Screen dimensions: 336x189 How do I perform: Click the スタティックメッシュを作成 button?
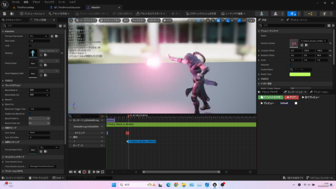click(201, 14)
